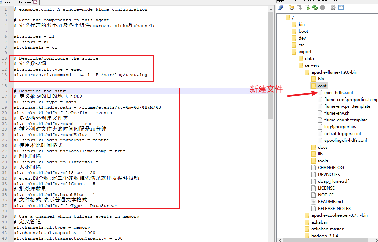
Task: Click the folder icon next to azkaban-master
Action: [307, 229]
